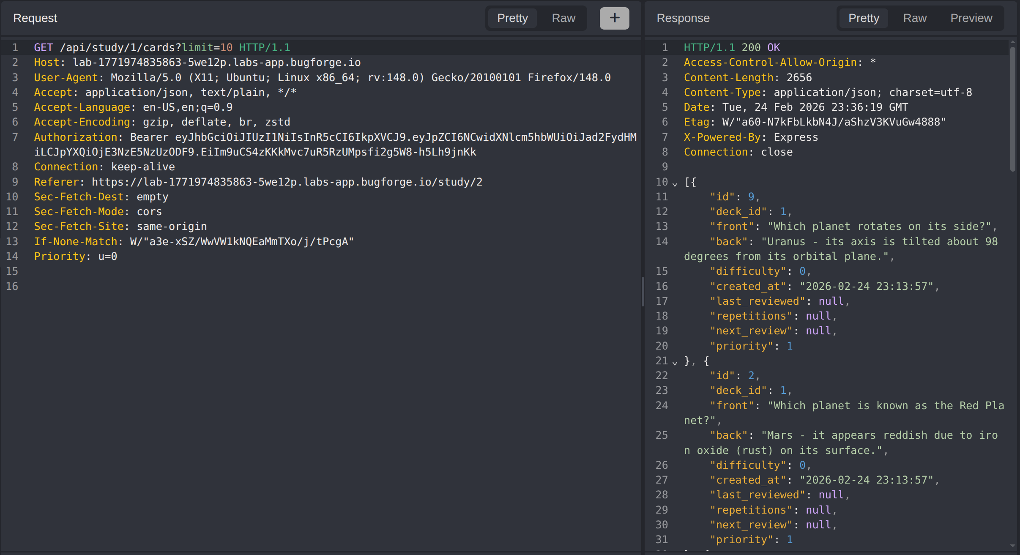The height and width of the screenshot is (555, 1020).
Task: Select the Response Pretty tab
Action: coord(864,18)
